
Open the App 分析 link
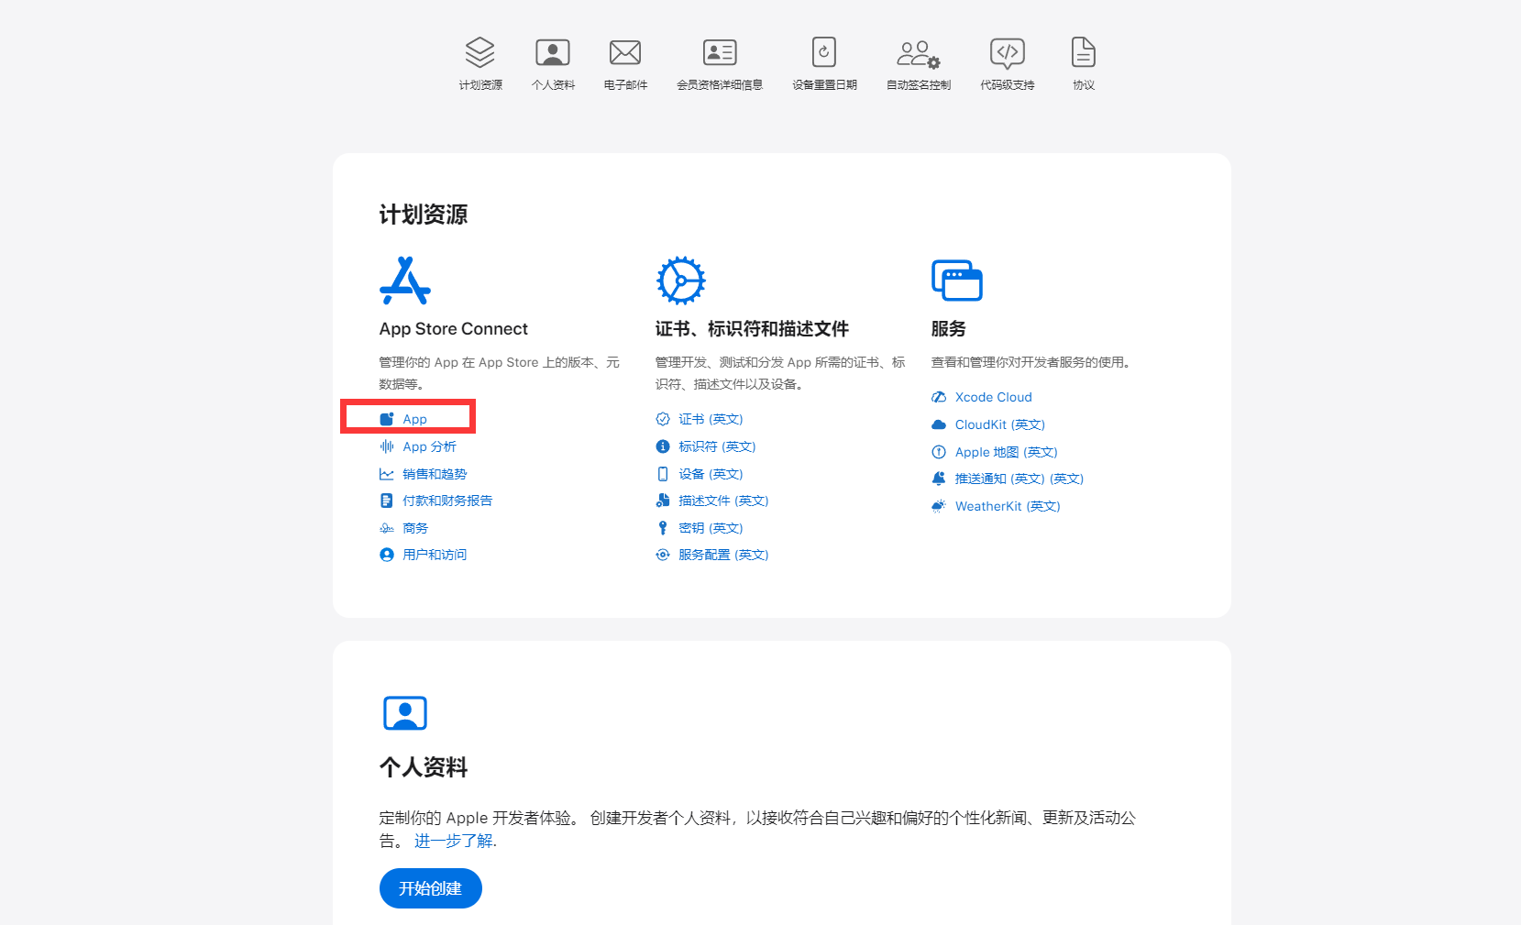tap(430, 446)
